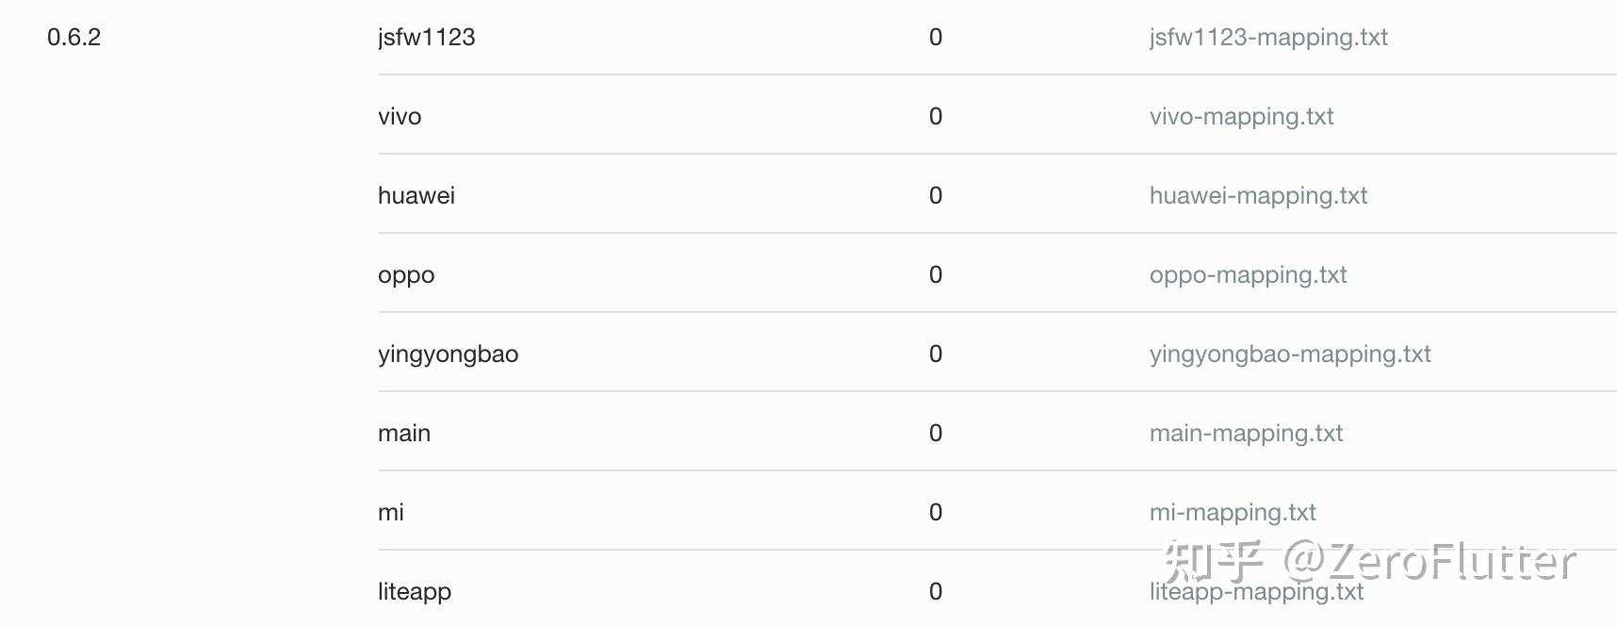The height and width of the screenshot is (626, 1617).
Task: Click the 0.6.2 version label
Action: coord(73,38)
